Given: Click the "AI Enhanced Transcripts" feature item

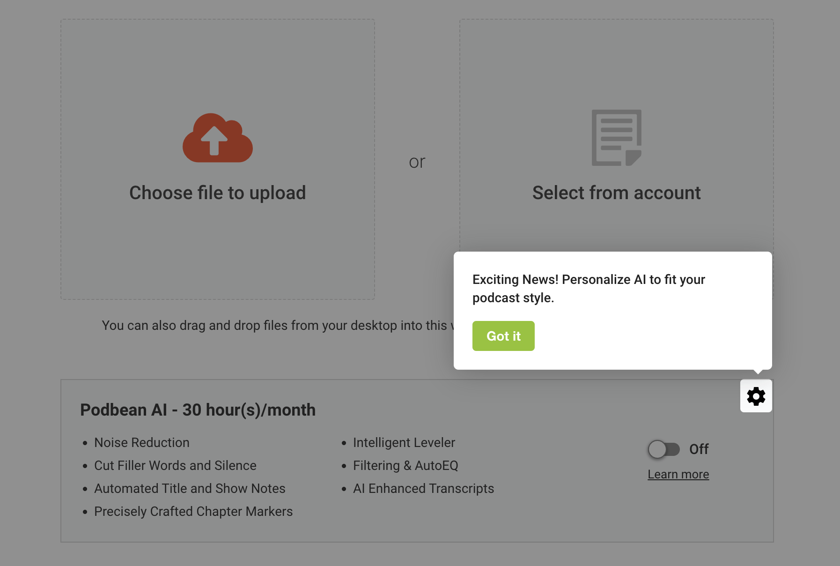Looking at the screenshot, I should click(423, 489).
